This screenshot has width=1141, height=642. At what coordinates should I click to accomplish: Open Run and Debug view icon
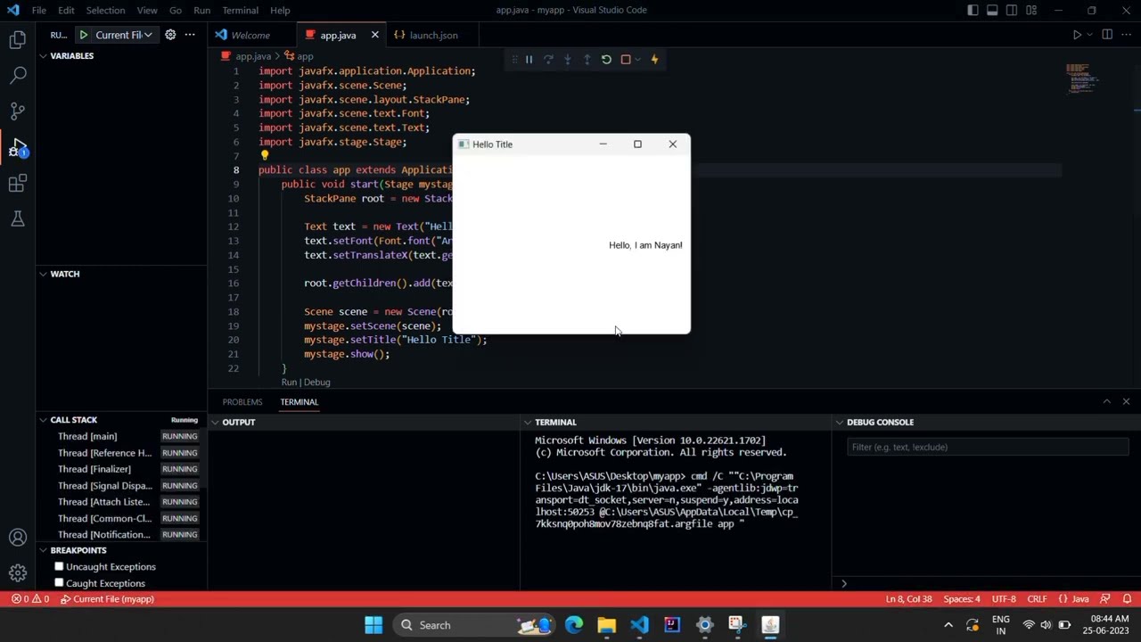tap(18, 147)
